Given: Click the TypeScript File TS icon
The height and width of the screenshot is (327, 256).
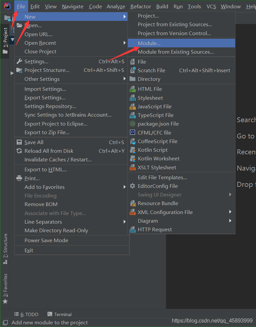Looking at the screenshot, I should click(132, 115).
